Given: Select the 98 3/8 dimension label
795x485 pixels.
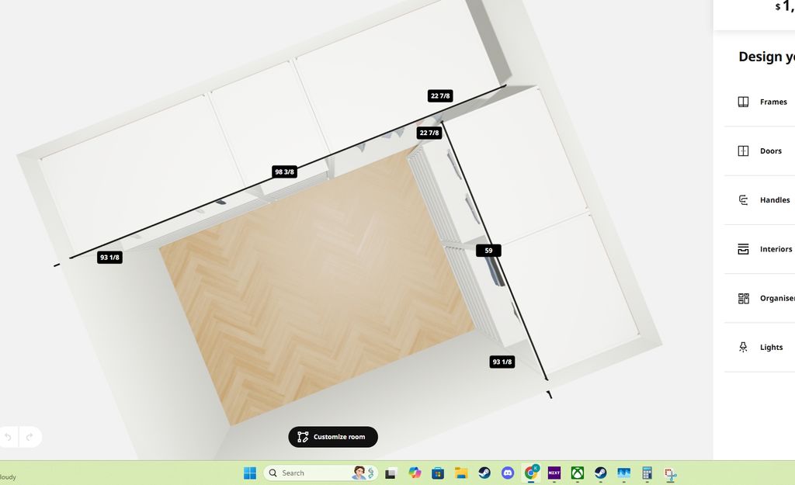Looking at the screenshot, I should [x=284, y=171].
